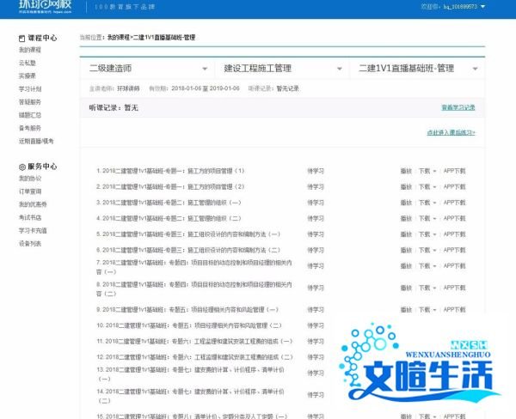Open lesson 5 title 专题三 施工组织设计（一）
This screenshot has width=516, height=419.
point(188,234)
